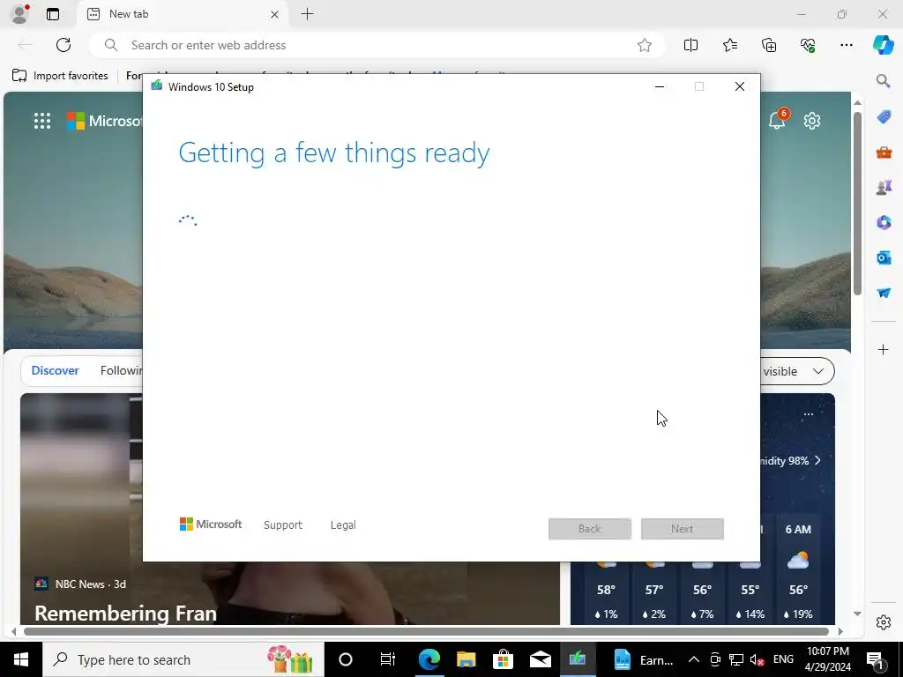The image size is (903, 677).
Task: Open Cortana circle icon on taskbar
Action: click(x=346, y=659)
